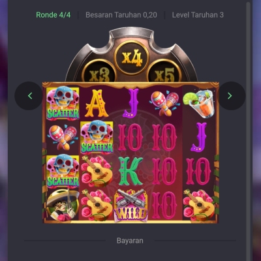Click the maracas symbol in top row
261x261 pixels.
(165, 103)
